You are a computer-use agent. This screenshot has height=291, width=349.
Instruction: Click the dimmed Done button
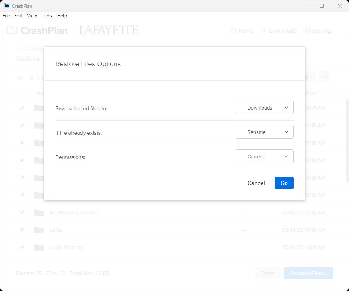click(x=268, y=273)
